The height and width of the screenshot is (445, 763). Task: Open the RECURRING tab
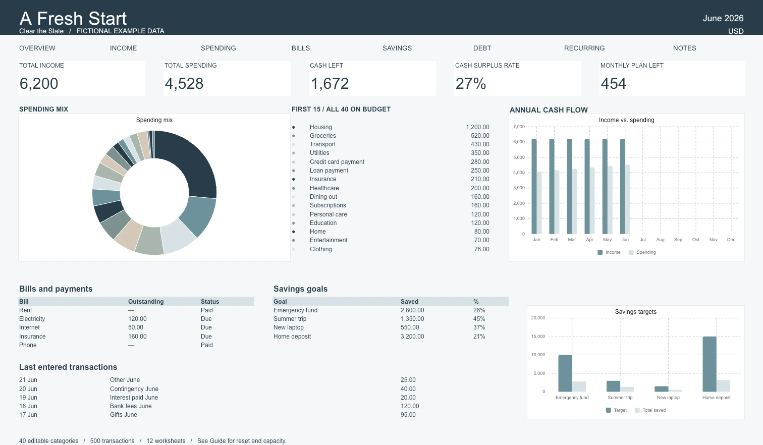tap(584, 48)
